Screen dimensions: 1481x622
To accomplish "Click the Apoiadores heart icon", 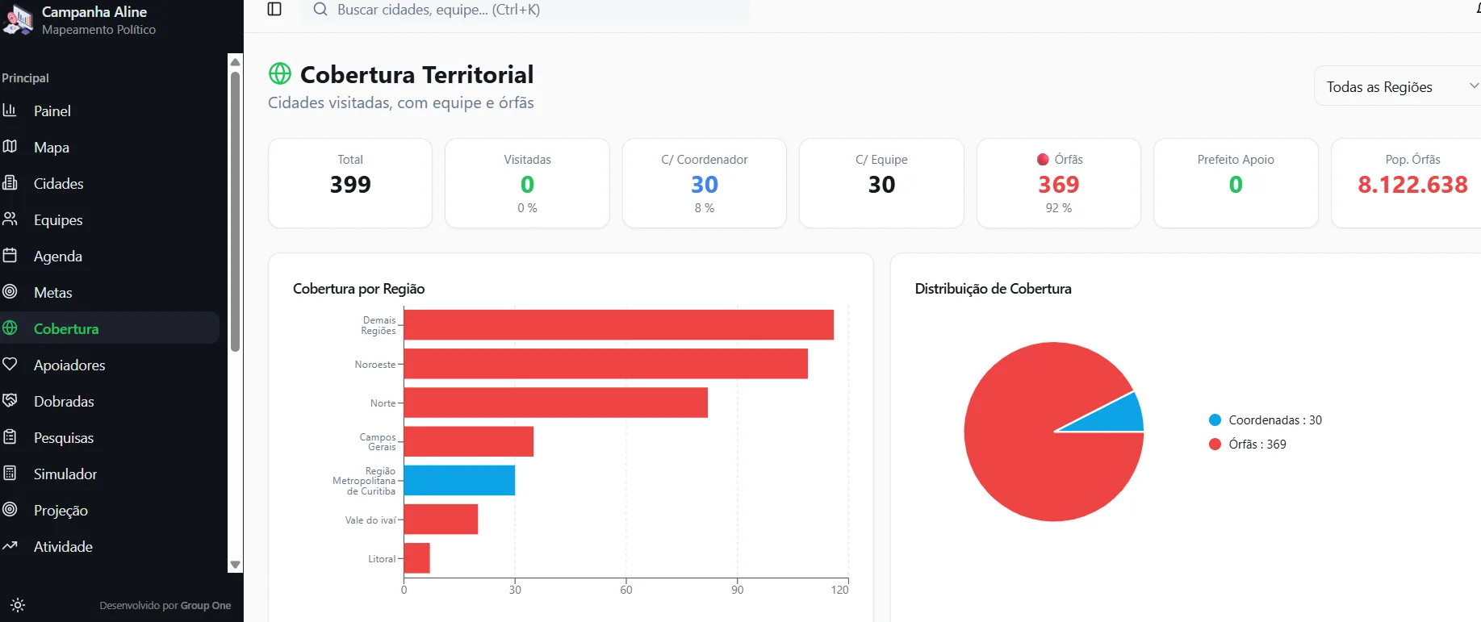I will pyautogui.click(x=10, y=365).
